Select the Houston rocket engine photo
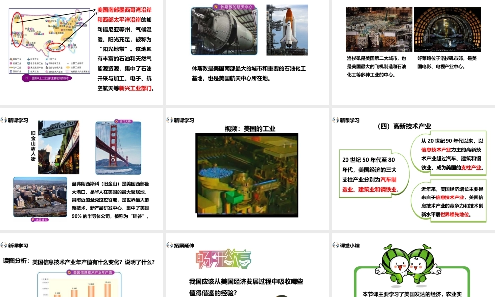 point(224,31)
